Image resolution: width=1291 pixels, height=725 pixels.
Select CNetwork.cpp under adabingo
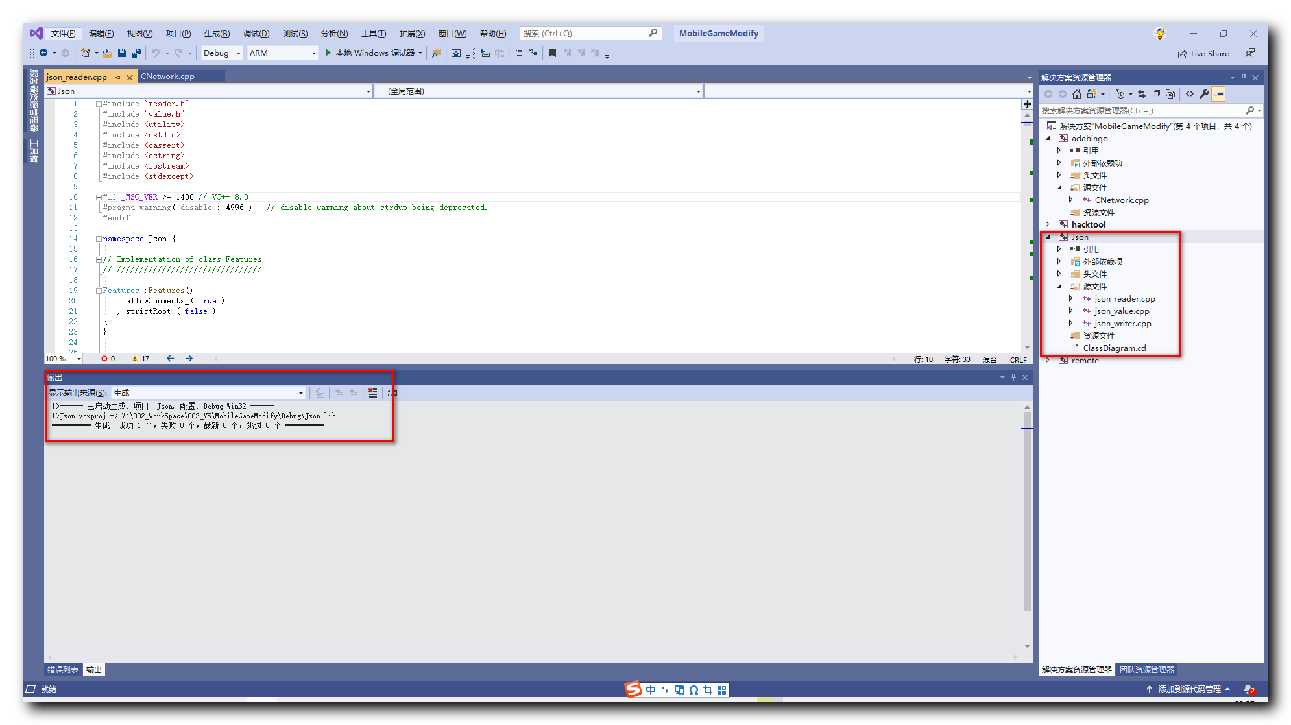click(x=1121, y=200)
